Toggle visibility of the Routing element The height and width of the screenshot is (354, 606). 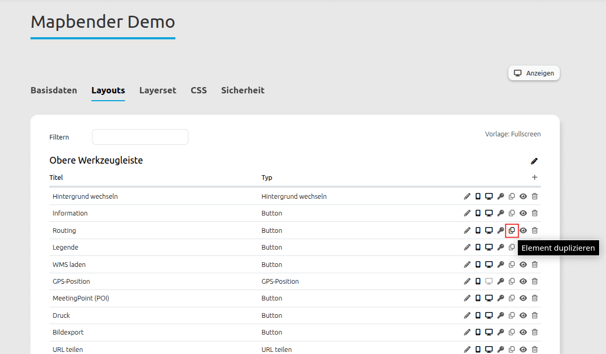523,230
